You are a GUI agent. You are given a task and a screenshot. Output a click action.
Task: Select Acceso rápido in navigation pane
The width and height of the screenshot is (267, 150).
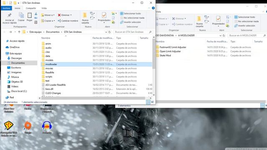[17, 41]
